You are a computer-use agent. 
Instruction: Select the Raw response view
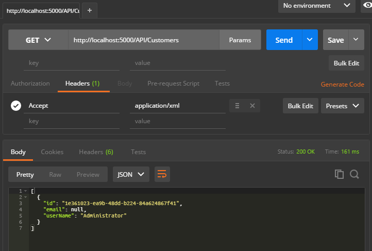(55, 174)
